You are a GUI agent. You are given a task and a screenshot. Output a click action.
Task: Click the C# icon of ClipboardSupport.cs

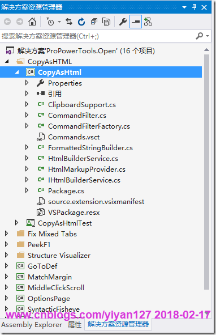pos(41,104)
